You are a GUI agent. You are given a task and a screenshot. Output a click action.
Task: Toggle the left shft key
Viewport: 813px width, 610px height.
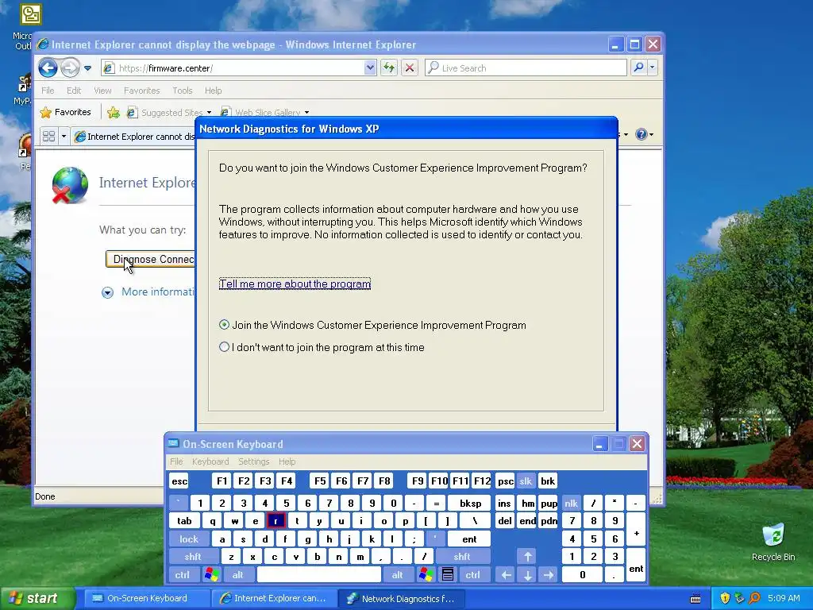193,557
